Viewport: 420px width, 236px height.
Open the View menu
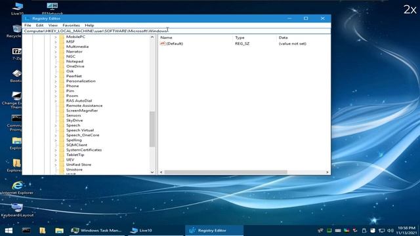point(52,25)
